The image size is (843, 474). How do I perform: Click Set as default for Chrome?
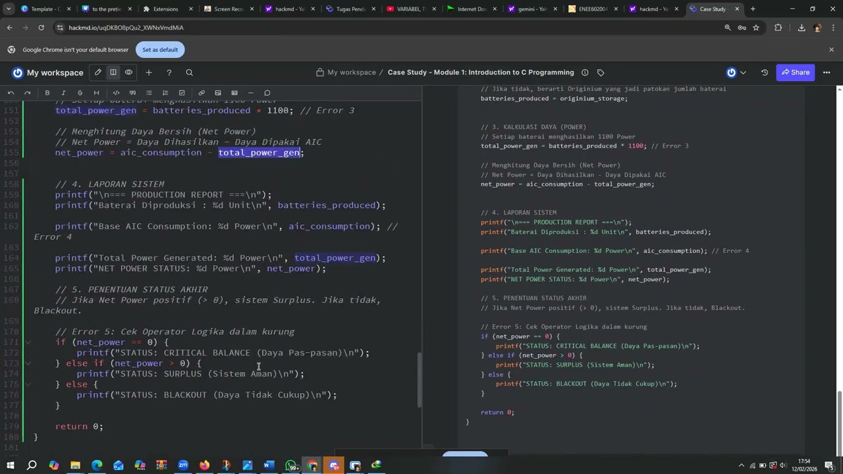pyautogui.click(x=160, y=49)
